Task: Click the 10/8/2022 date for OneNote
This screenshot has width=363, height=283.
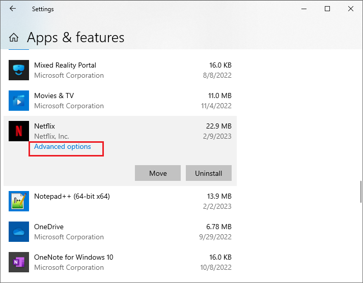Action: (x=216, y=267)
